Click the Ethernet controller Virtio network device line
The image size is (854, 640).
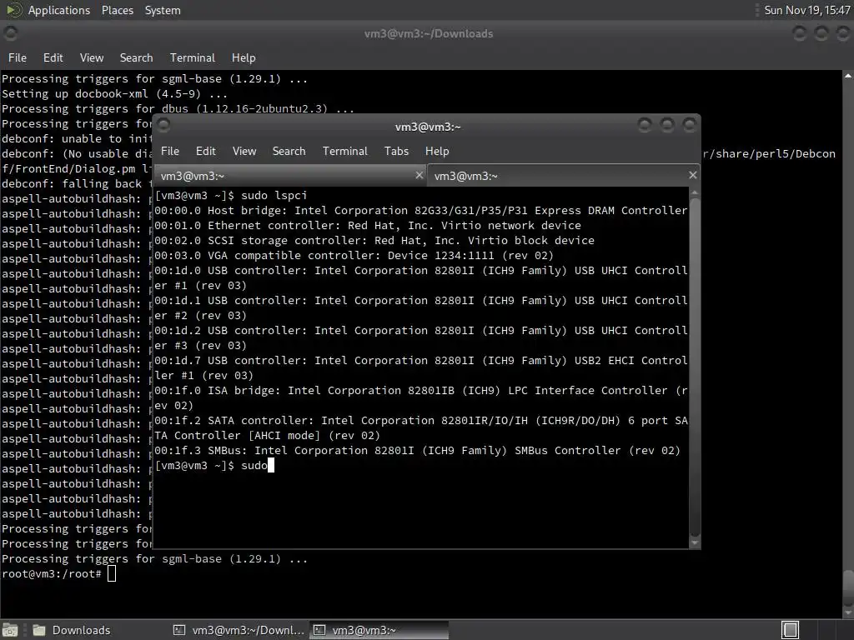(x=368, y=225)
